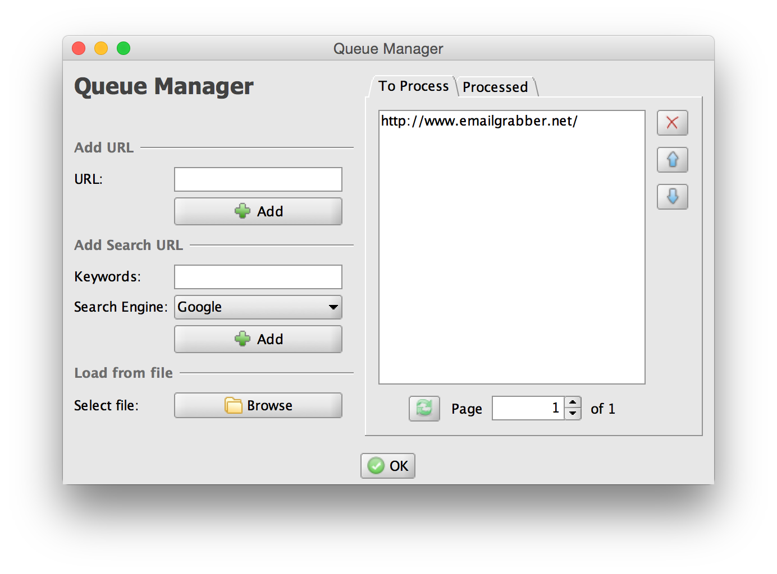Viewport: 777px width, 574px height.
Task: Minimize the window with the yellow button
Action: pos(101,48)
